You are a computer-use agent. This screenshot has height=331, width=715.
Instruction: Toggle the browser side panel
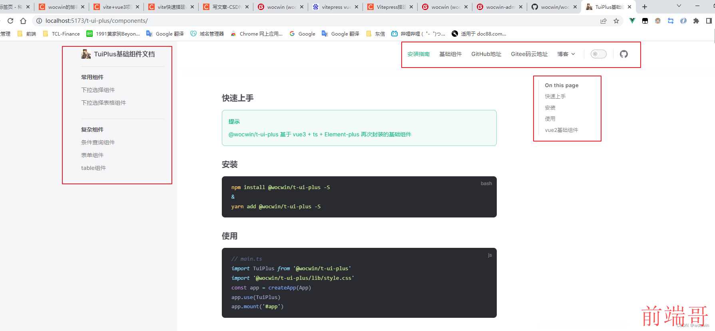(x=709, y=21)
